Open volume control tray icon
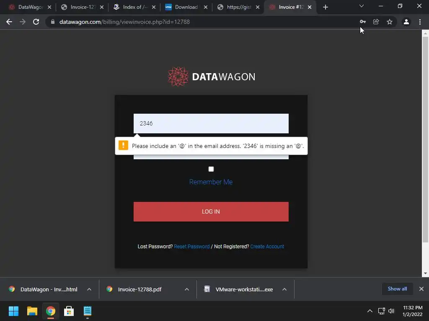 [392, 311]
